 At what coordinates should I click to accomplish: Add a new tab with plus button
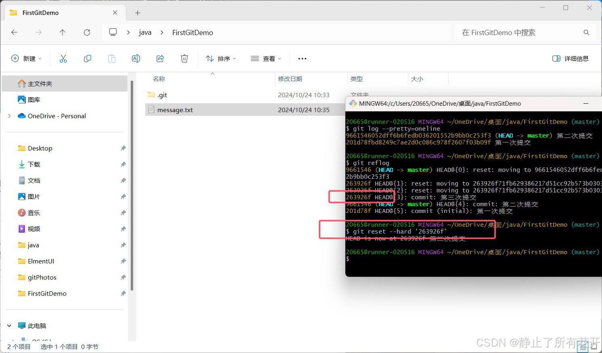coord(138,13)
